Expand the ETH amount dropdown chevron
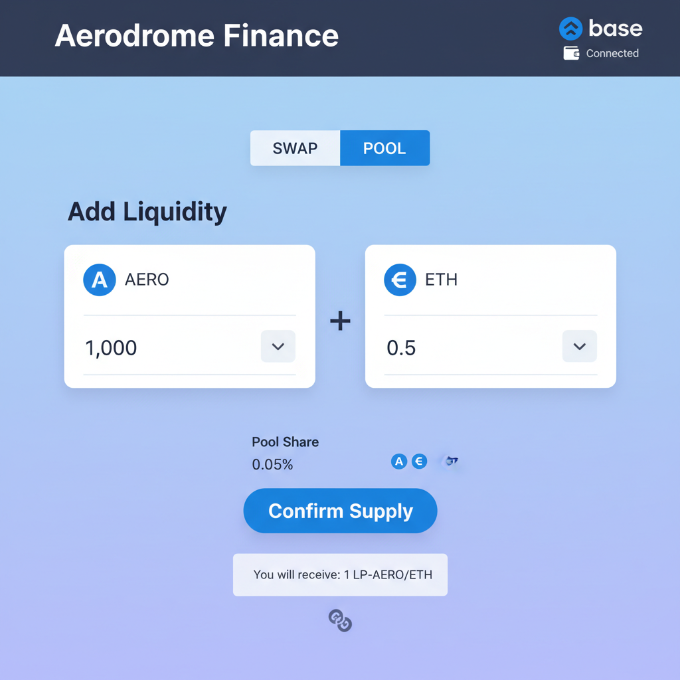The height and width of the screenshot is (680, 680). tap(579, 346)
